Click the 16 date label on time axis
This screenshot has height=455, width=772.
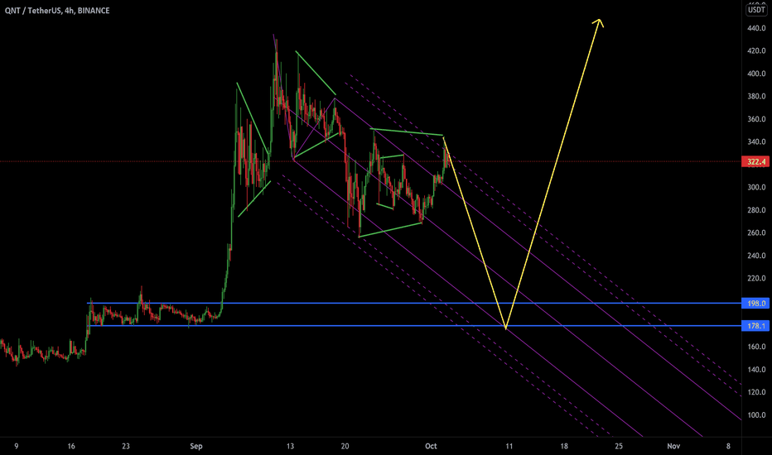pos(71,446)
